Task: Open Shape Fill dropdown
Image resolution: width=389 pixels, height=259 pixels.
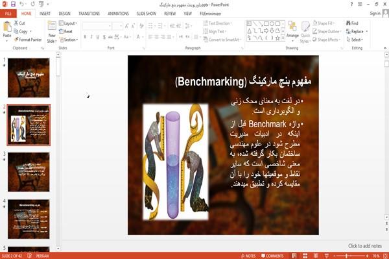Action: (x=324, y=23)
